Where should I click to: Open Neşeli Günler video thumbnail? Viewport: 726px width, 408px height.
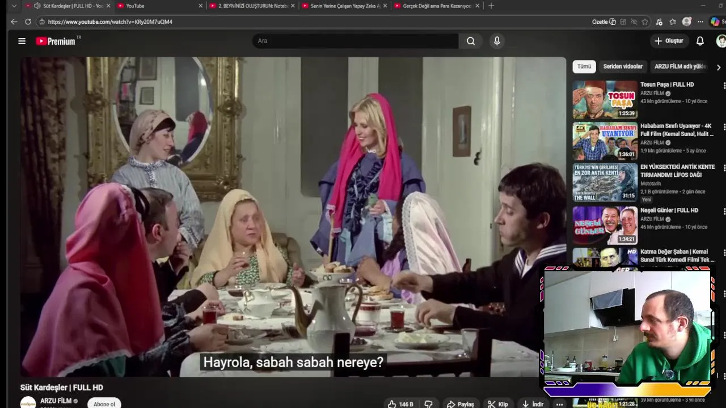[605, 225]
